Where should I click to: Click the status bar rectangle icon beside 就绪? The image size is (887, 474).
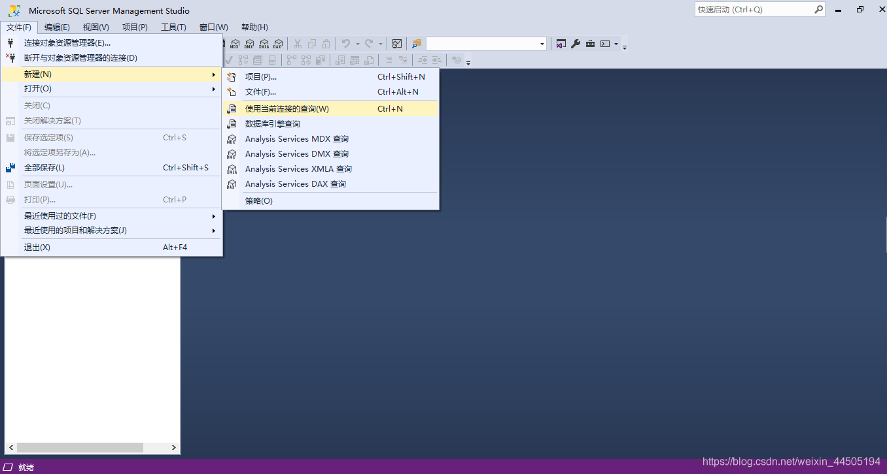[9, 467]
